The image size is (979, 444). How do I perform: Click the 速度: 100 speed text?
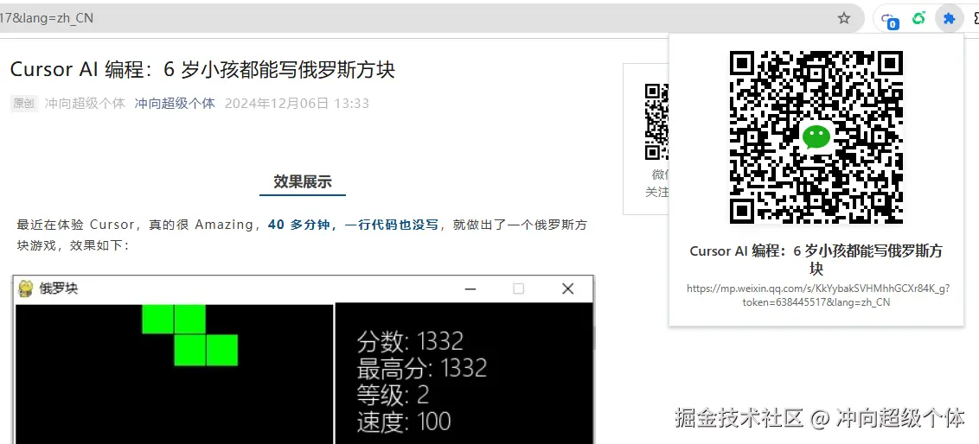(x=403, y=422)
